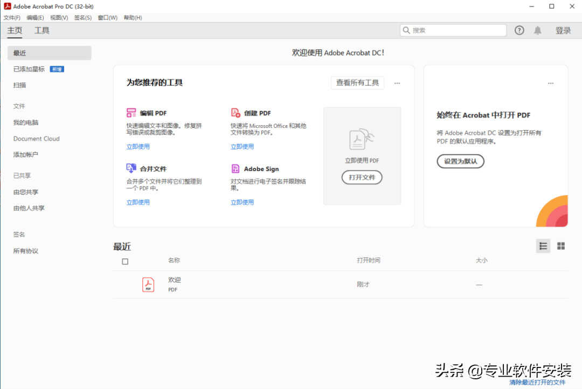This screenshot has width=582, height=389.
Task: Sort recent files by 打开时间 column
Action: coord(368,261)
